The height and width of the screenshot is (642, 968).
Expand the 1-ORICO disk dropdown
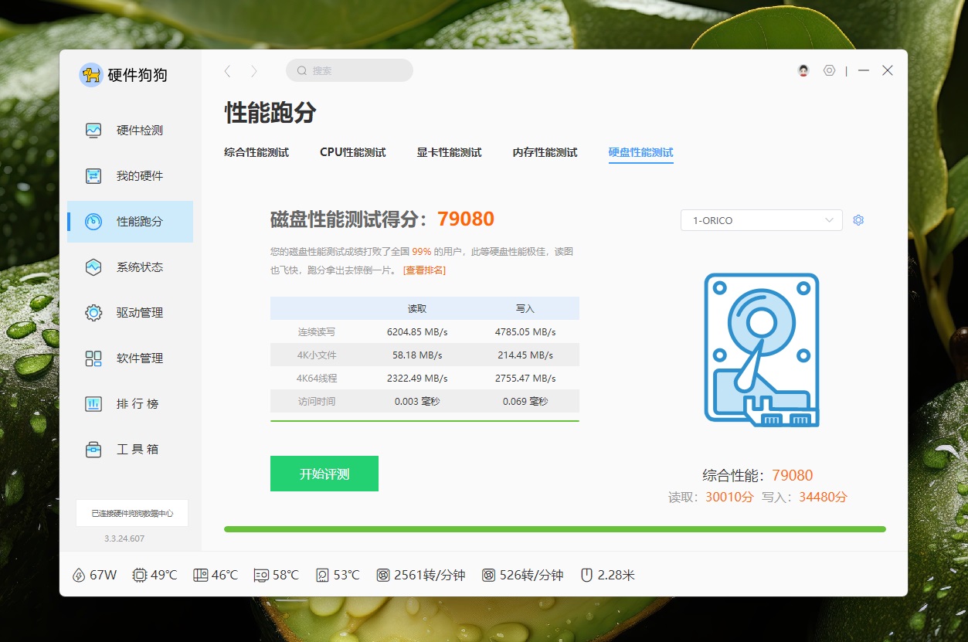762,220
